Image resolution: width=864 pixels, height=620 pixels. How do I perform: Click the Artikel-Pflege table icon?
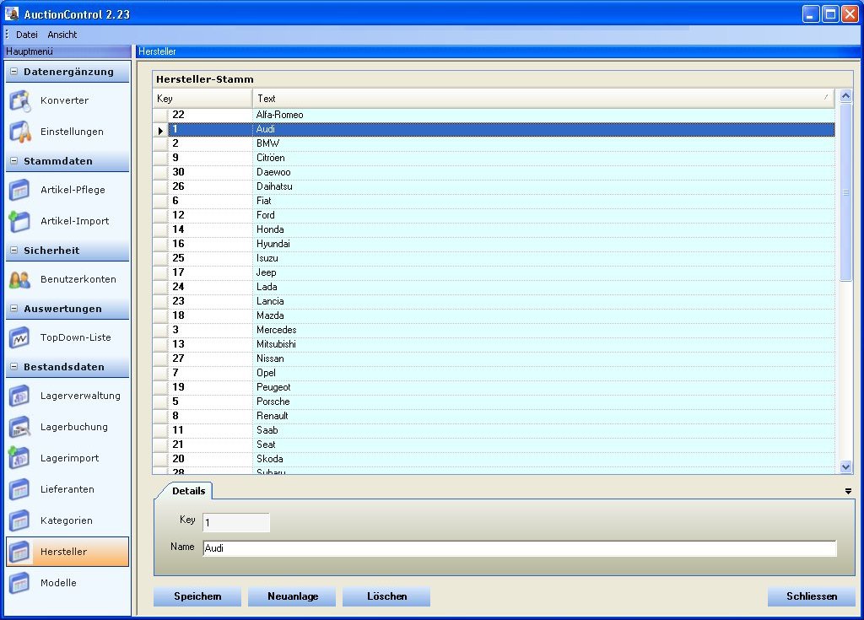(20, 190)
